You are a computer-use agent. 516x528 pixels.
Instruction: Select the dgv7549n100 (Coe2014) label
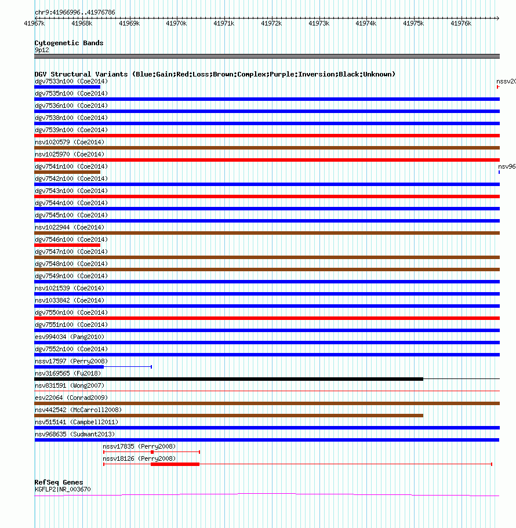click(71, 276)
